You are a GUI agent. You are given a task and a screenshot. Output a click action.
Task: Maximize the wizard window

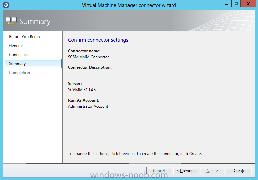(x=236, y=4)
